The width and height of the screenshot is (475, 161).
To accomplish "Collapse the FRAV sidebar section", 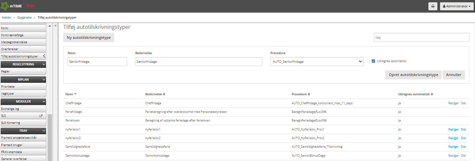I will coord(44,131).
